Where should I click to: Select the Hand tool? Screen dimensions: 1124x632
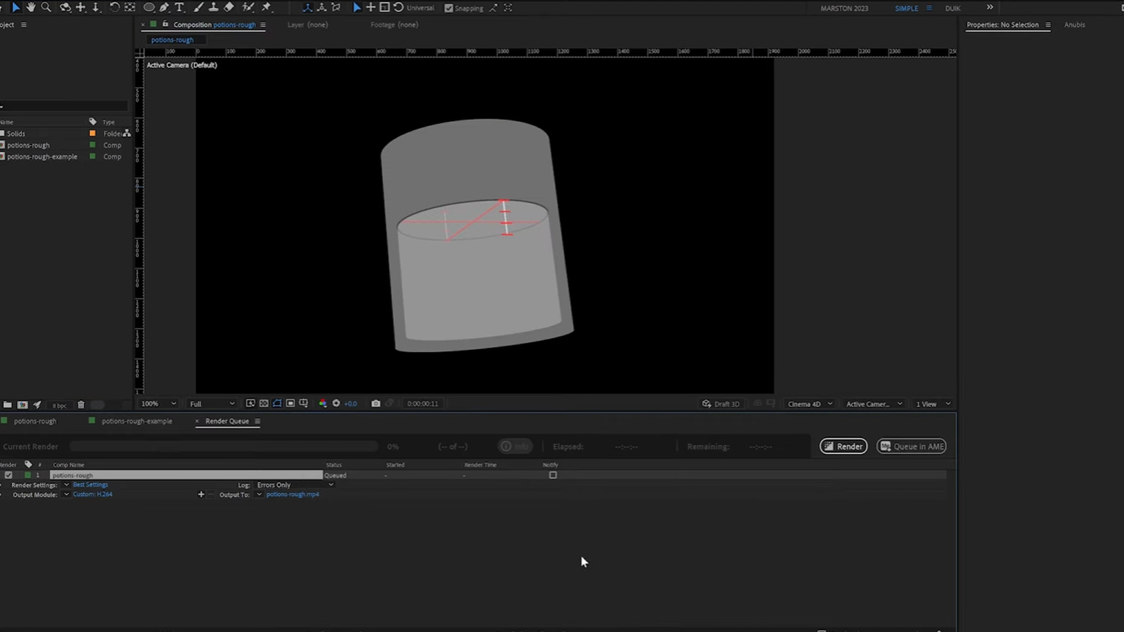point(30,8)
